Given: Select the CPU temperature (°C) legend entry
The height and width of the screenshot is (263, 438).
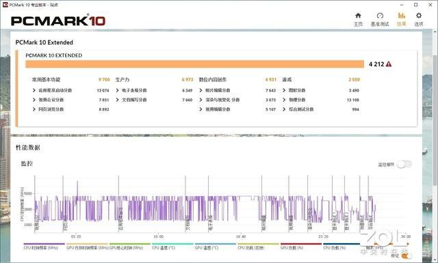Looking at the screenshot, I should (164, 248).
